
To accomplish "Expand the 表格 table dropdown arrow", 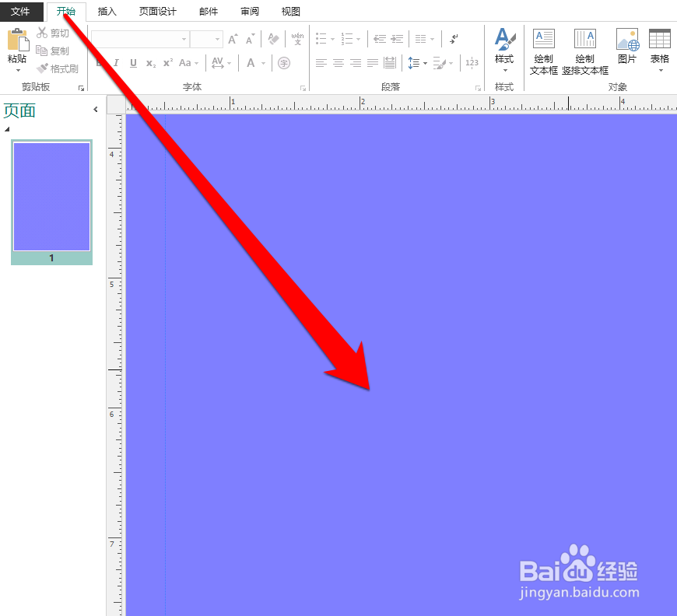I will pos(661,70).
